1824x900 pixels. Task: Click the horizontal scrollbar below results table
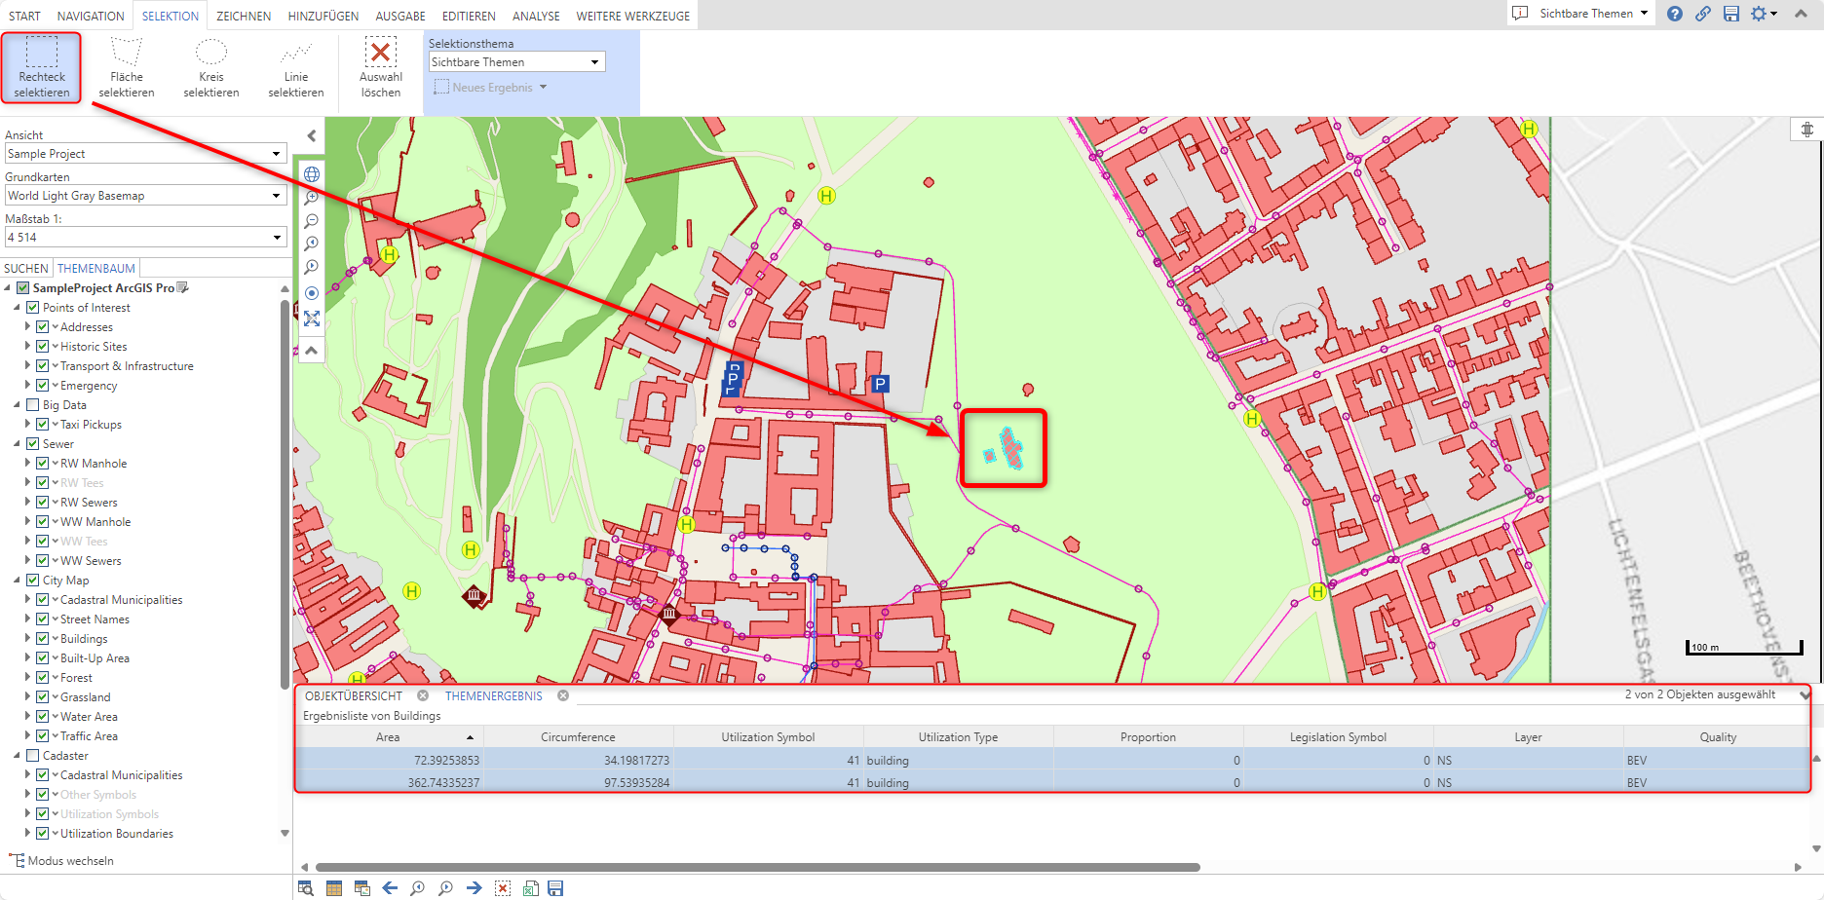tap(757, 867)
